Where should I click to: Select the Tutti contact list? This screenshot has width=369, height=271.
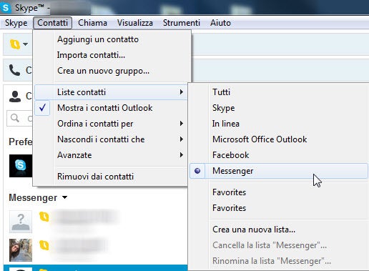point(279,92)
